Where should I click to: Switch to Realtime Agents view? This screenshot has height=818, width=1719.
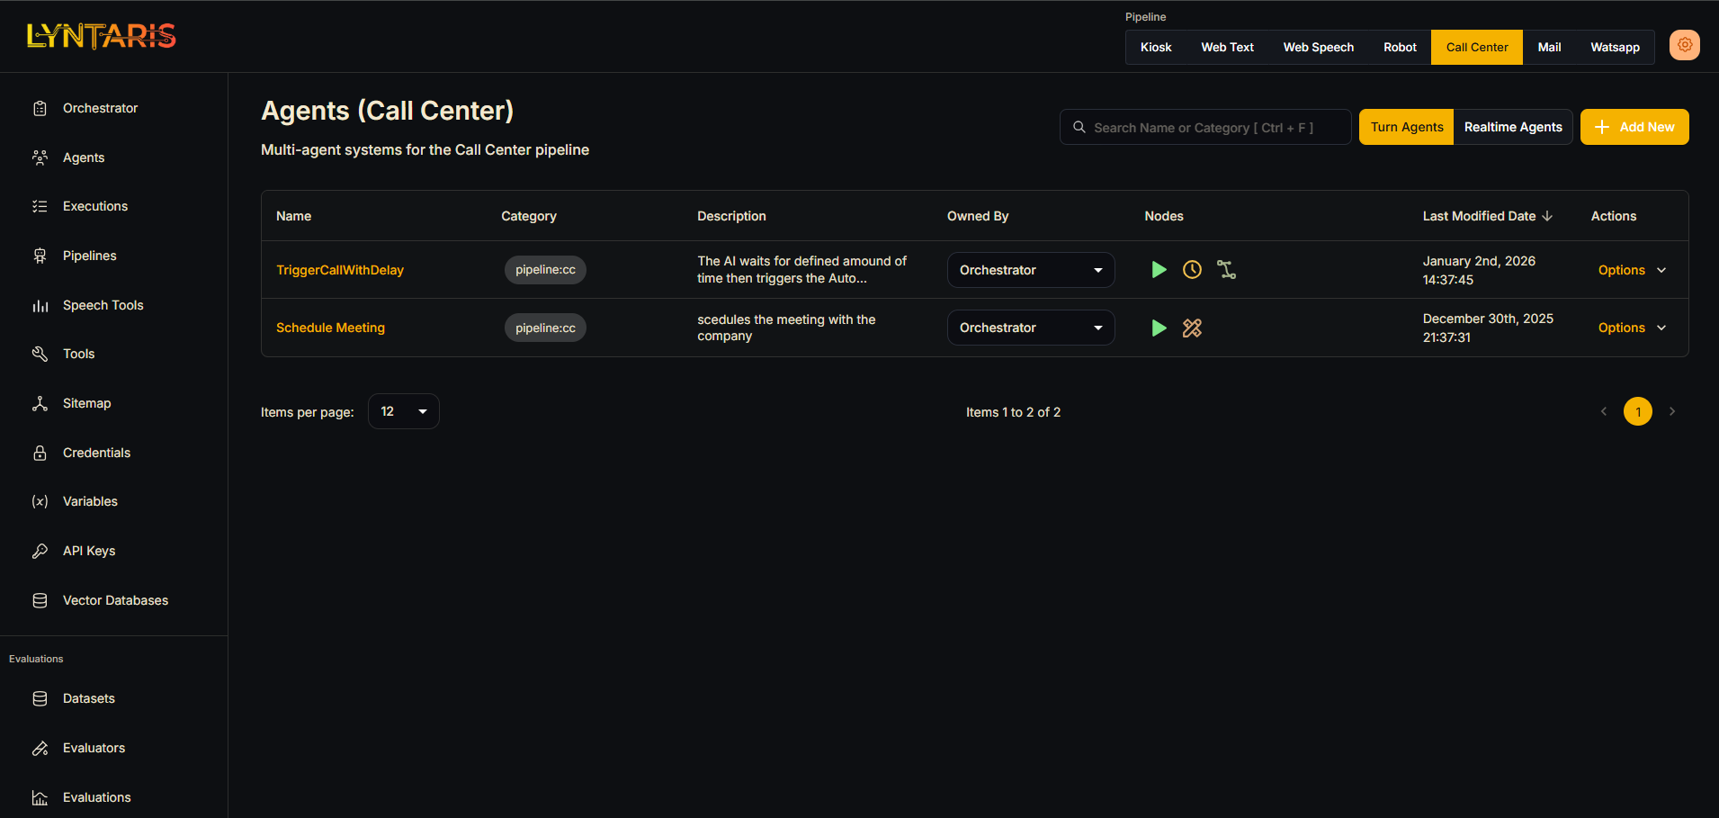tap(1512, 127)
